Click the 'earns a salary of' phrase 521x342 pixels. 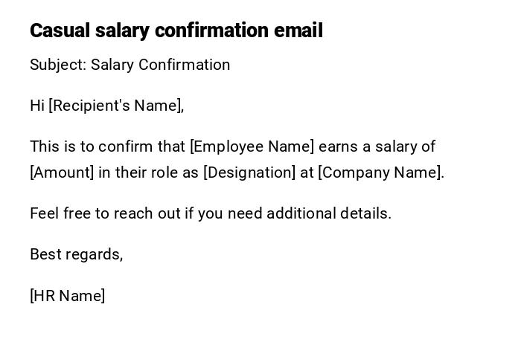[377, 146]
